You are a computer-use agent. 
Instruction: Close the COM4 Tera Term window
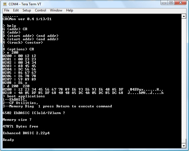(181, 3)
